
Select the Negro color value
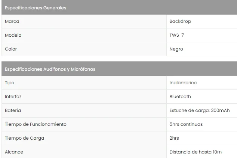[x=176, y=49]
